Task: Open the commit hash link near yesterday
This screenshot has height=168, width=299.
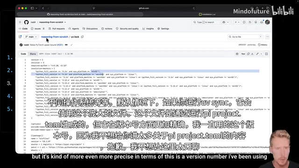Action: [x=242, y=45]
